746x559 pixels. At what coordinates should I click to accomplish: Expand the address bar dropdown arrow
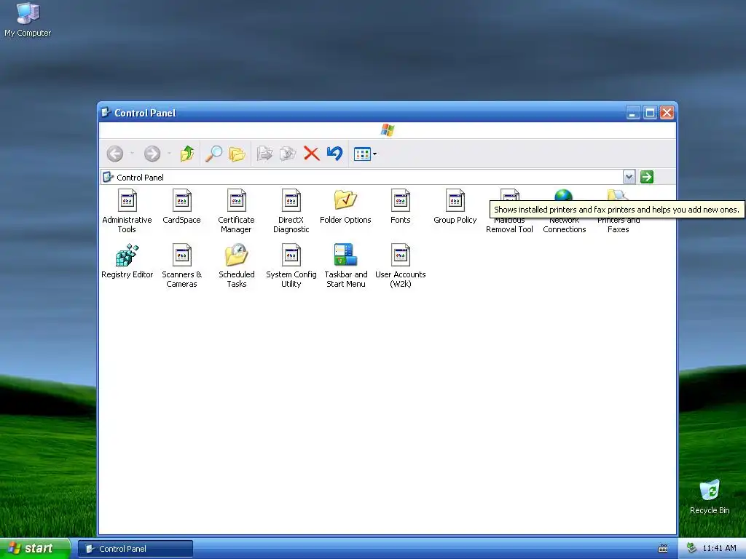(629, 177)
